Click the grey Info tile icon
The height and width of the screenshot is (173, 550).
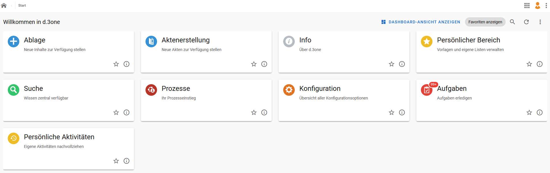coord(289,42)
